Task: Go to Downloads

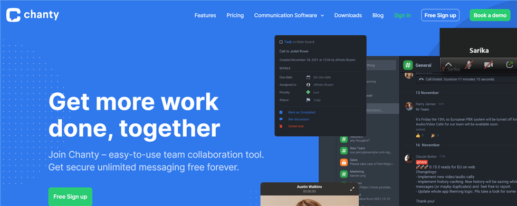Action: (348, 15)
